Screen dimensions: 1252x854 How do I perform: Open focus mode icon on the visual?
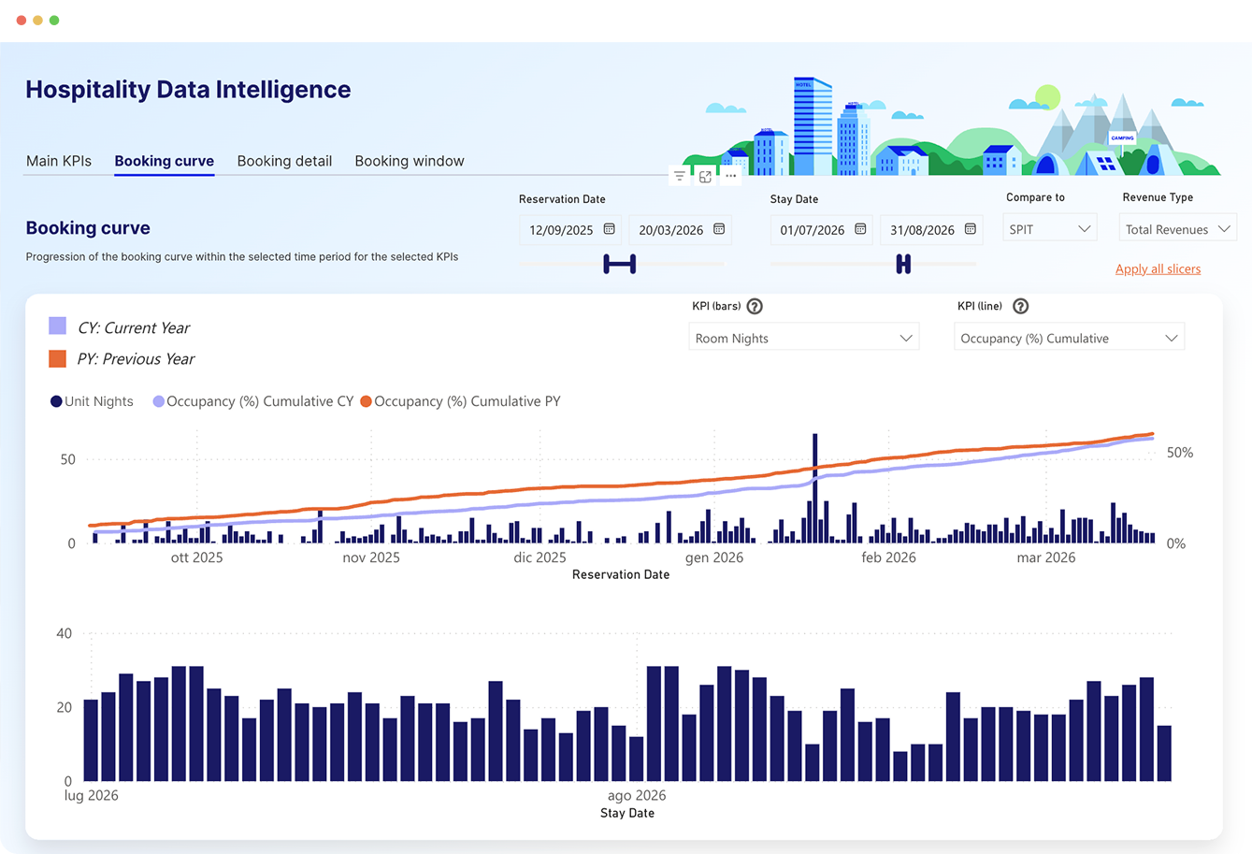tap(705, 176)
